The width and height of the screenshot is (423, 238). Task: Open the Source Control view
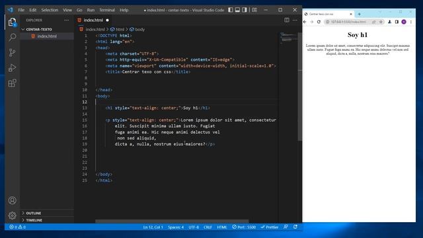[x=12, y=52]
